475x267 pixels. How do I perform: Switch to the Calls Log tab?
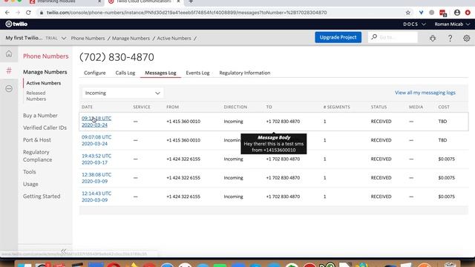125,73
